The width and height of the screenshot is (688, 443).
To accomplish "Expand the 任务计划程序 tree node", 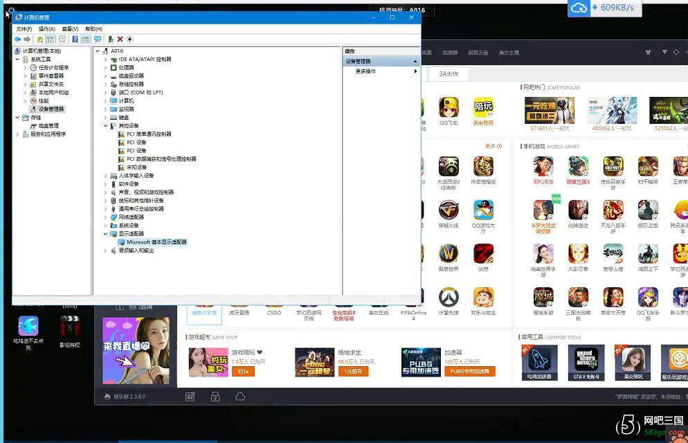I will tap(26, 68).
